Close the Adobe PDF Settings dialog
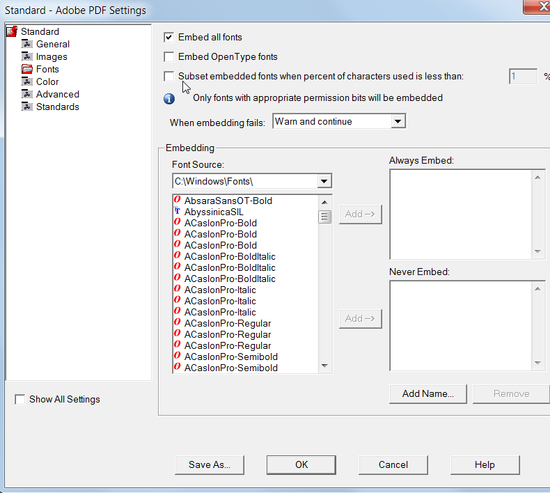Viewport: 550px width, 493px height. [x=538, y=6]
